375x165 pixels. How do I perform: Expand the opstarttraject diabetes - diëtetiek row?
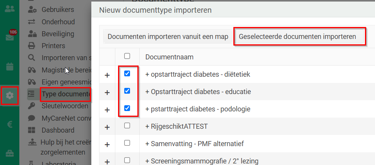107,75
